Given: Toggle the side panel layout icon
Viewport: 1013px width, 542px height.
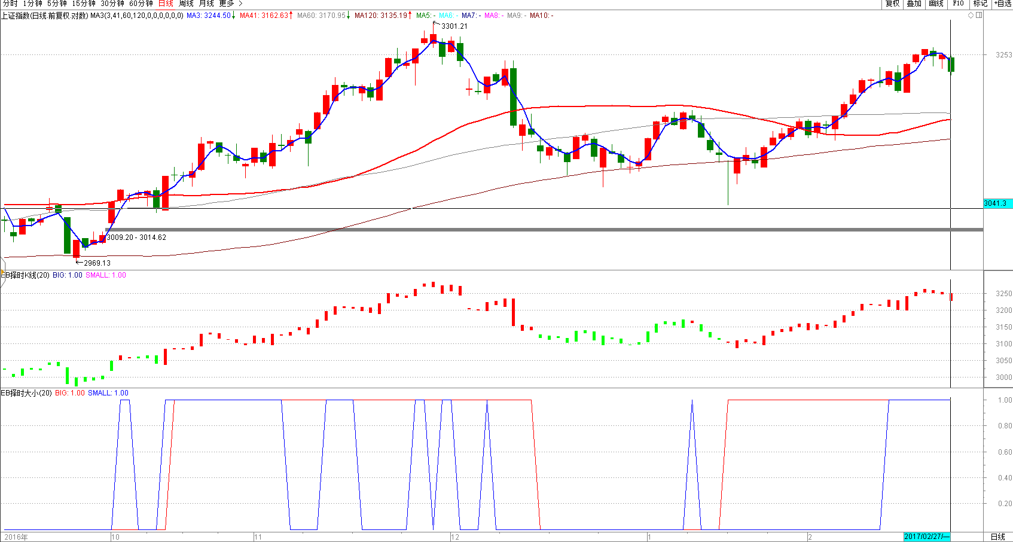Looking at the screenshot, I should click(x=979, y=16).
